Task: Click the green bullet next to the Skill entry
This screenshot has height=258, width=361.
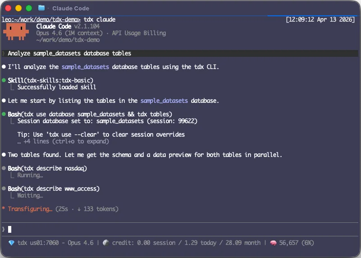Action: point(4,80)
